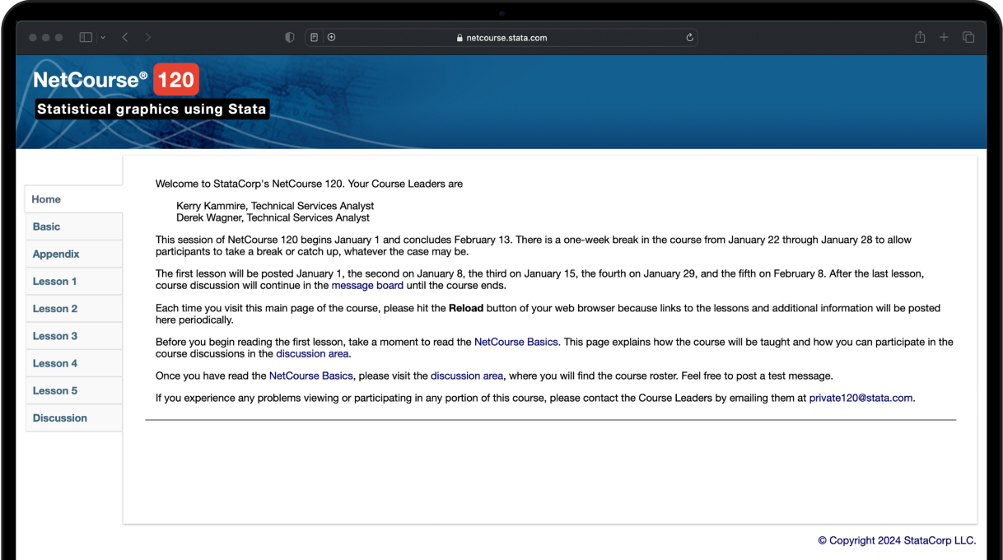
Task: Open a new browser tab
Action: pyautogui.click(x=944, y=38)
